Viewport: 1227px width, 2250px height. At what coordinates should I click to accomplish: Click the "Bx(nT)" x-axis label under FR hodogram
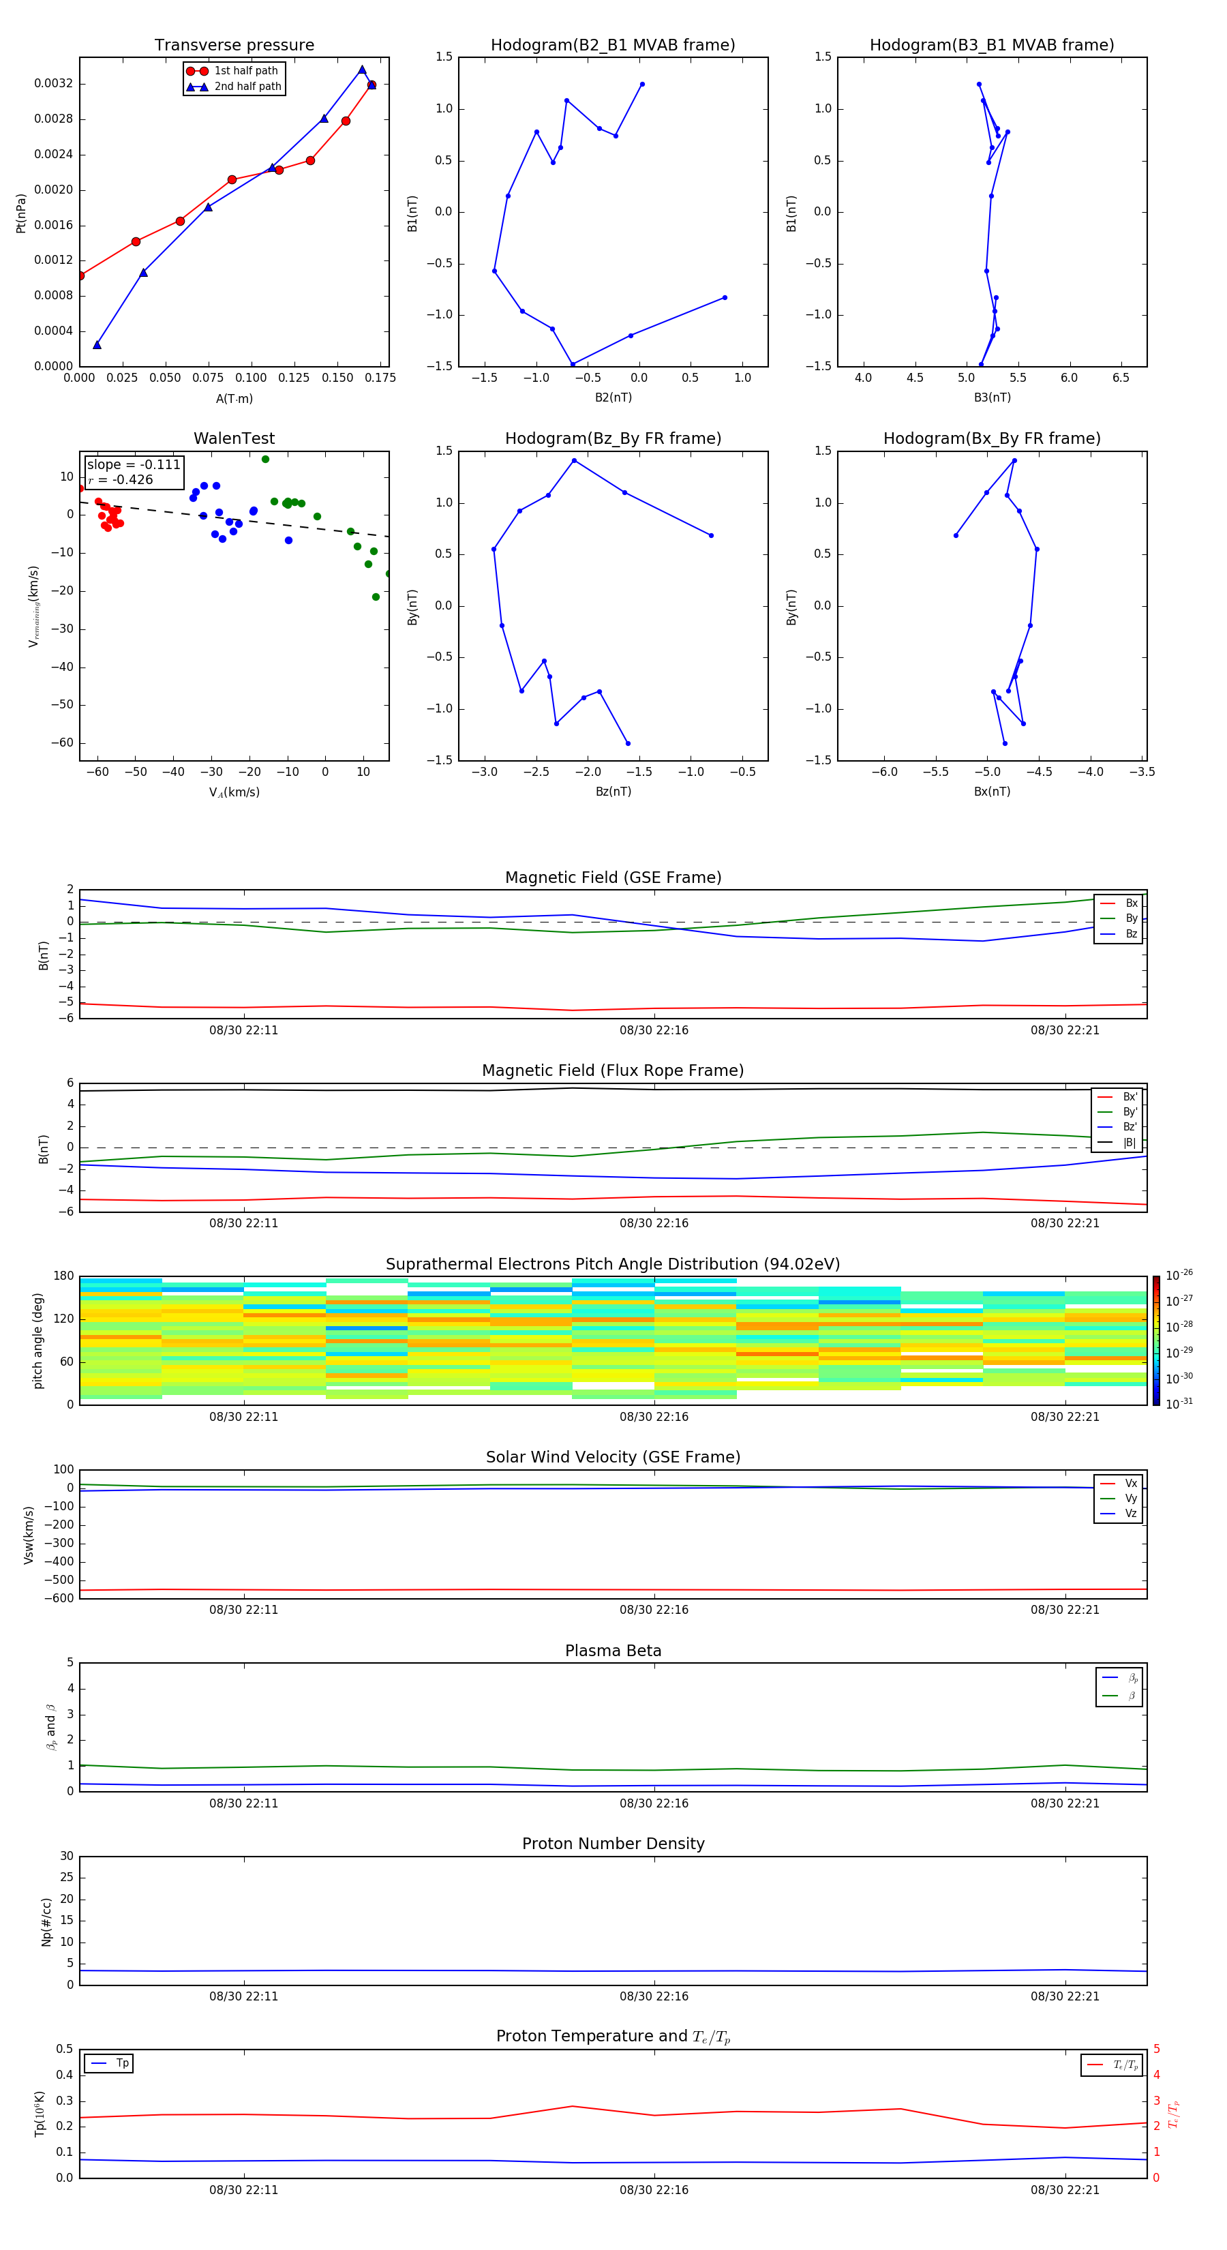(x=992, y=792)
